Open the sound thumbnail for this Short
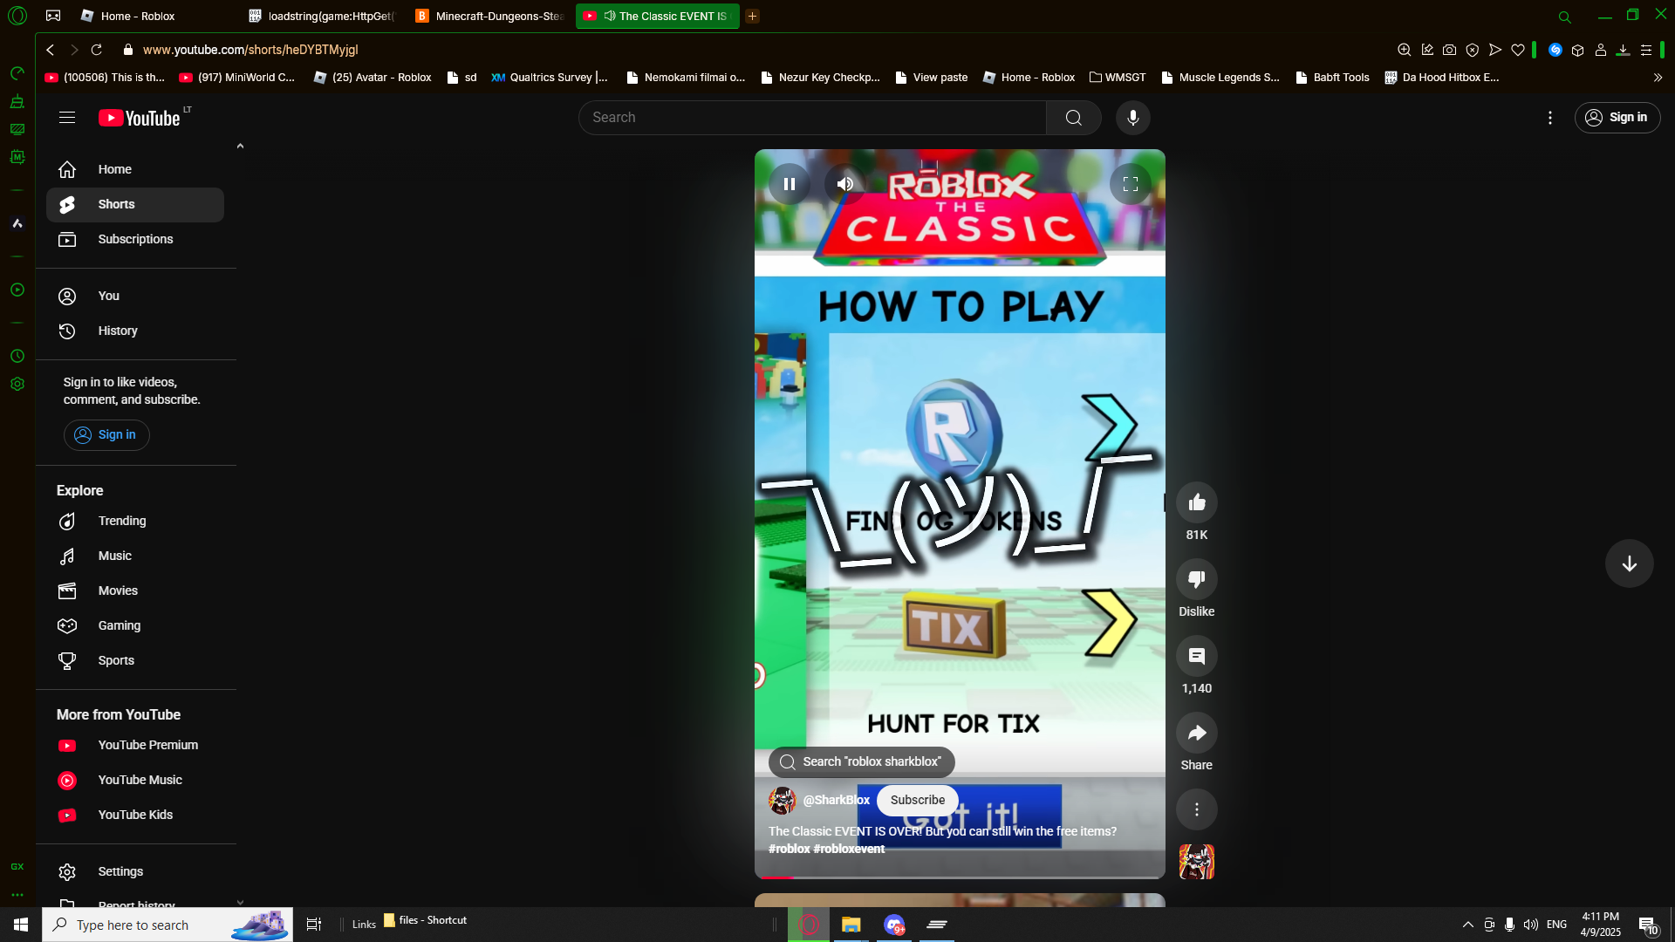 pyautogui.click(x=1197, y=862)
